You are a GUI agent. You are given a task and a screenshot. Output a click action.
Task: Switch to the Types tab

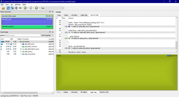click(59, 15)
